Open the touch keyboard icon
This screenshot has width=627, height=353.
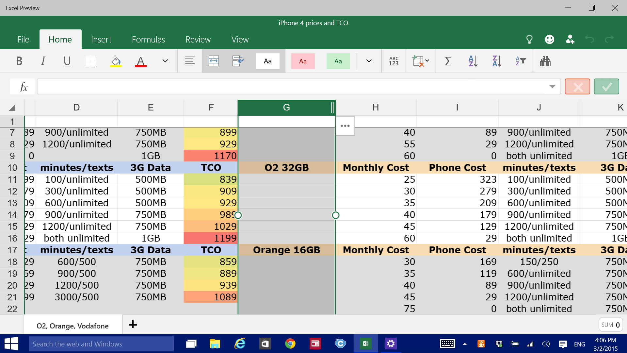tap(447, 344)
